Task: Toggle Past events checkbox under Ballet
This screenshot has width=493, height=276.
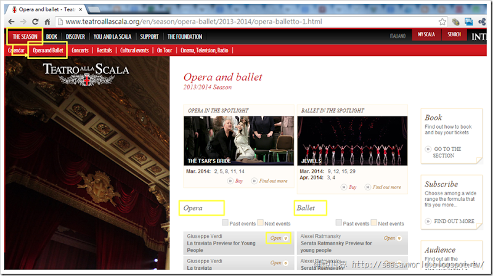Action: pos(338,222)
